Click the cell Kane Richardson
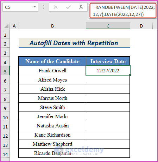Viewport: 158px width, 162px height. [52, 135]
